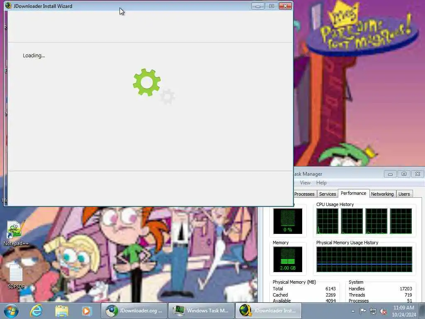The height and width of the screenshot is (319, 425).
Task: Click the Handles value 17203
Action: [406, 289]
